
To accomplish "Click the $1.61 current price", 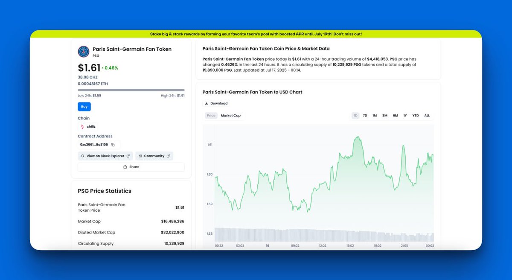I will click(x=89, y=67).
